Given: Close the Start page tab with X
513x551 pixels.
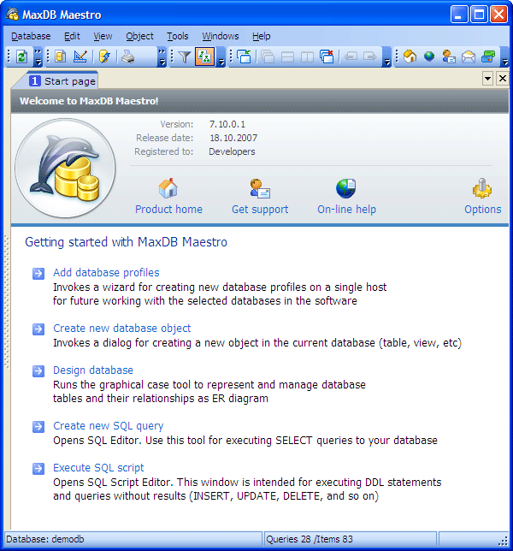Looking at the screenshot, I should pyautogui.click(x=503, y=79).
